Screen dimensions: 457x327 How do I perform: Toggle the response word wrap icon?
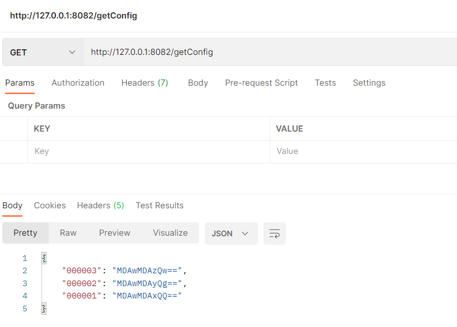click(275, 233)
